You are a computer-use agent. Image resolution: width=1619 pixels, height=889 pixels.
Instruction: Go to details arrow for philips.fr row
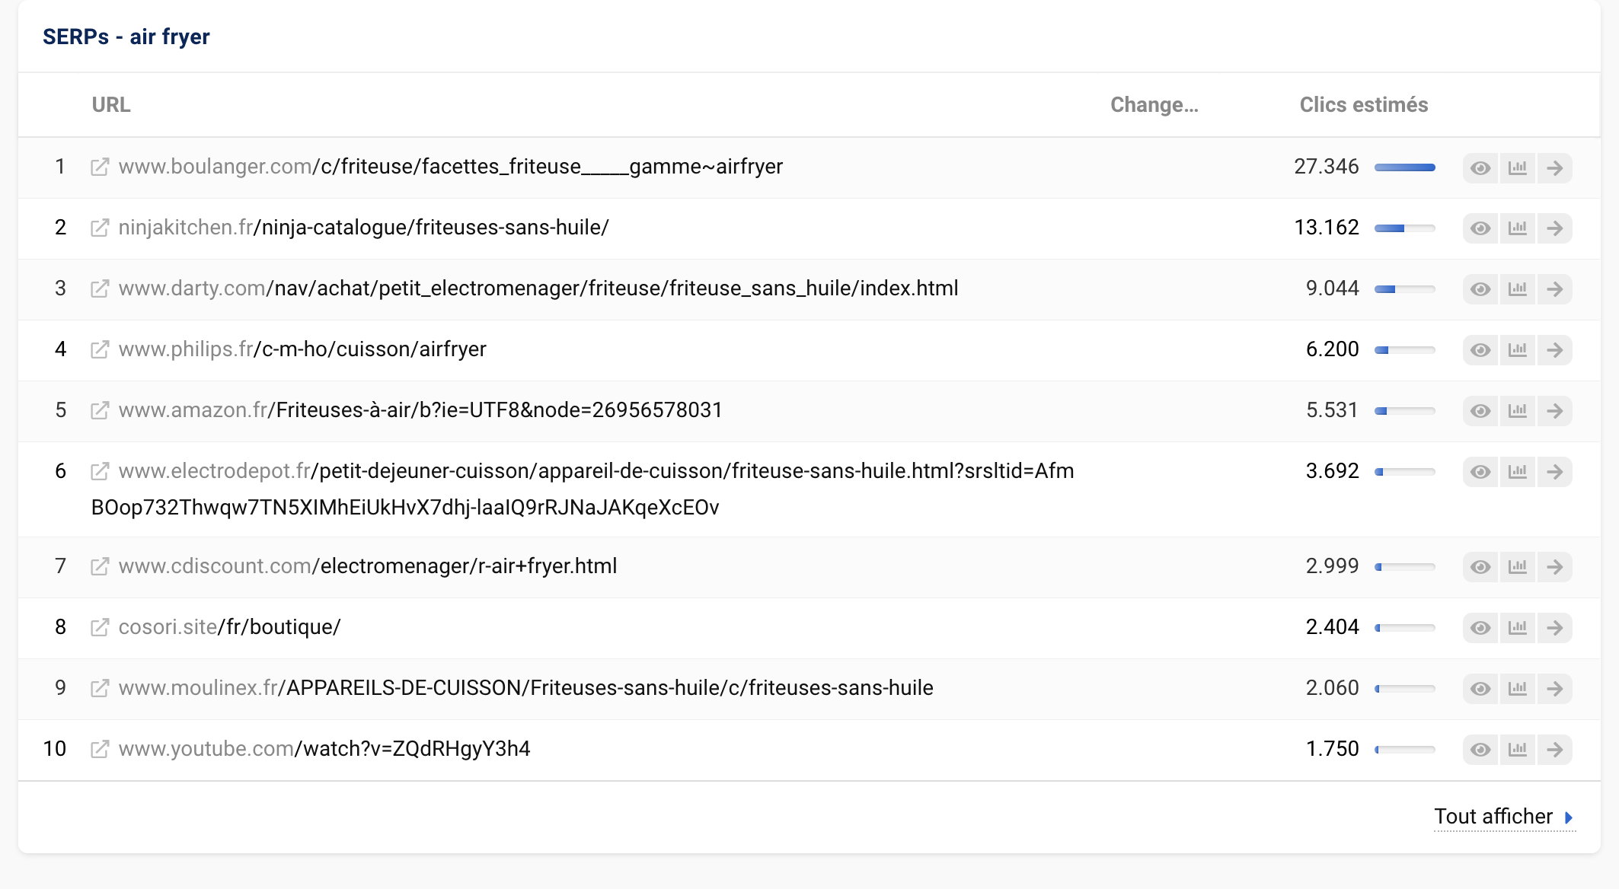[1555, 349]
